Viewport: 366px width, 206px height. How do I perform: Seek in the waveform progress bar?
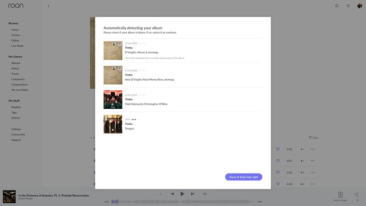183,202
